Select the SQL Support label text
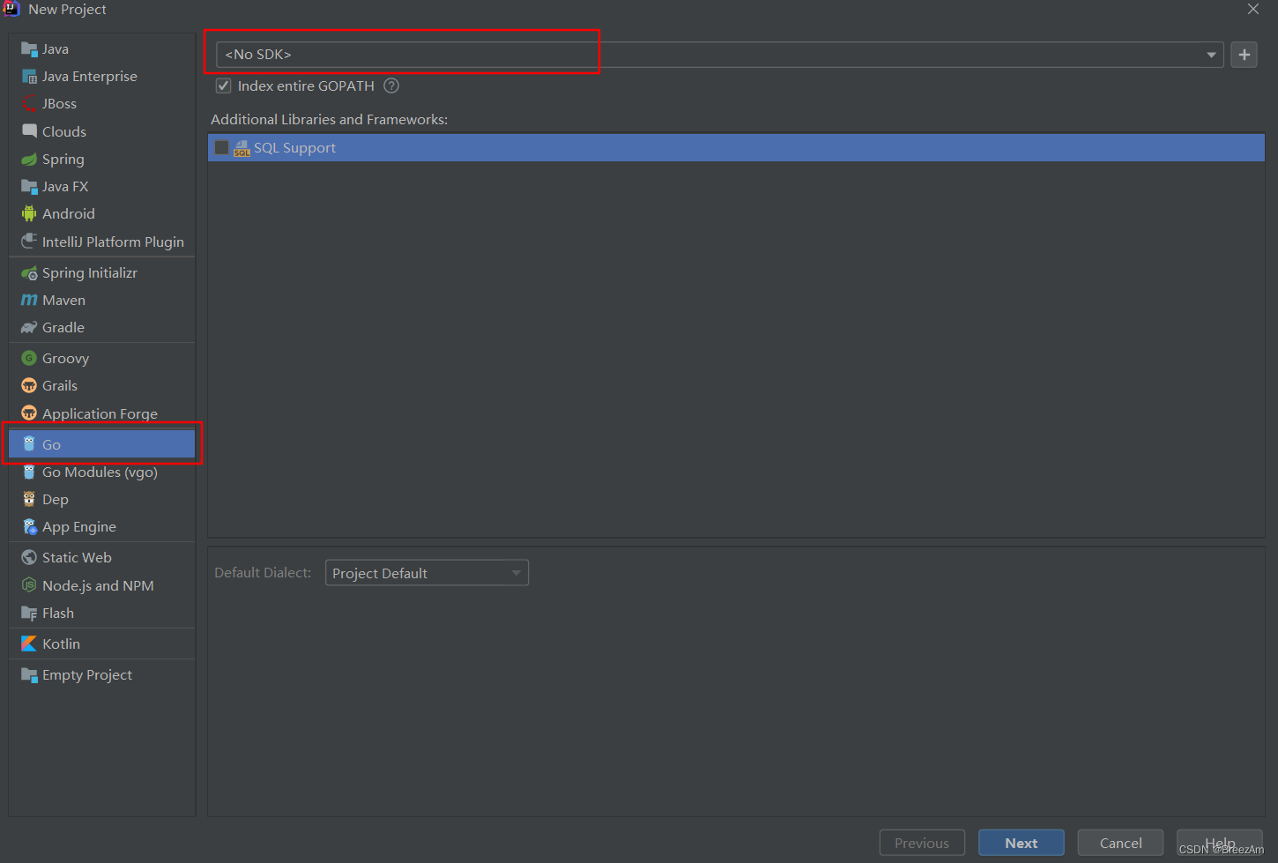 point(295,148)
